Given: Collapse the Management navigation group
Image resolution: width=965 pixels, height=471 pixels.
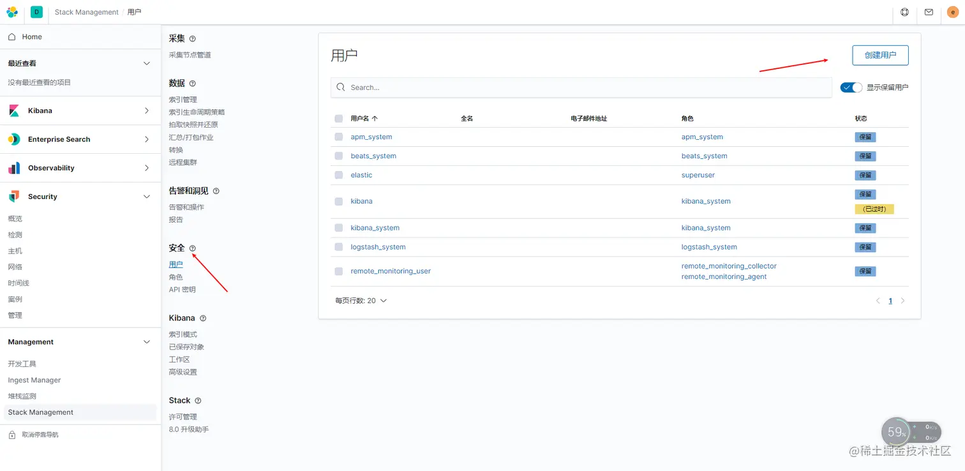Looking at the screenshot, I should 147,342.
